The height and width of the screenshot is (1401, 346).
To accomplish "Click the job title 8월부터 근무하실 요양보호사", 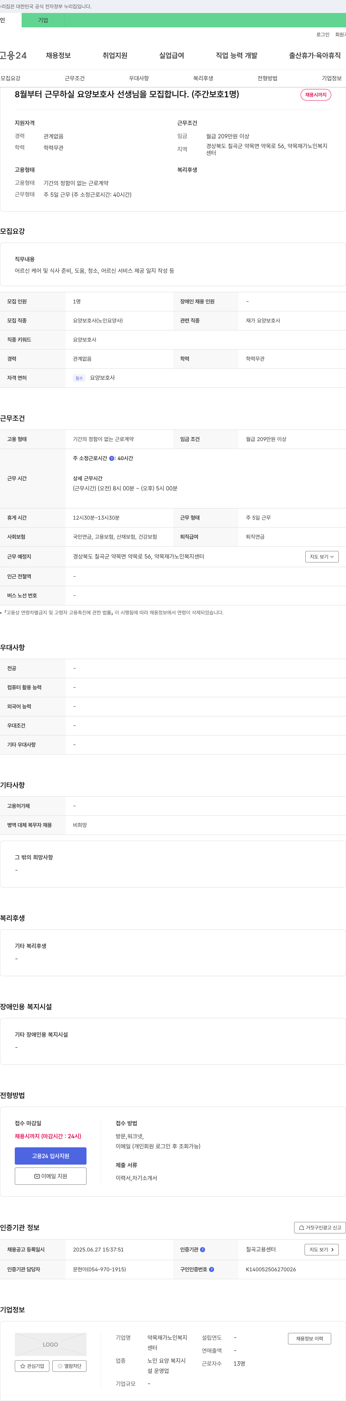I will 127,94.
